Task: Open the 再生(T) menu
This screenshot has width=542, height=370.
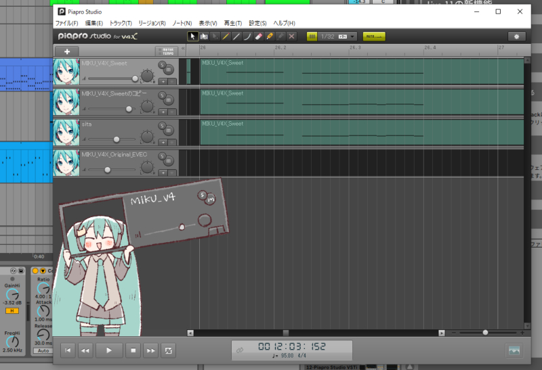Action: click(x=233, y=23)
